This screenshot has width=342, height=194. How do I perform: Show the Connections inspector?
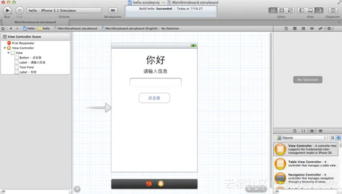coord(329,28)
